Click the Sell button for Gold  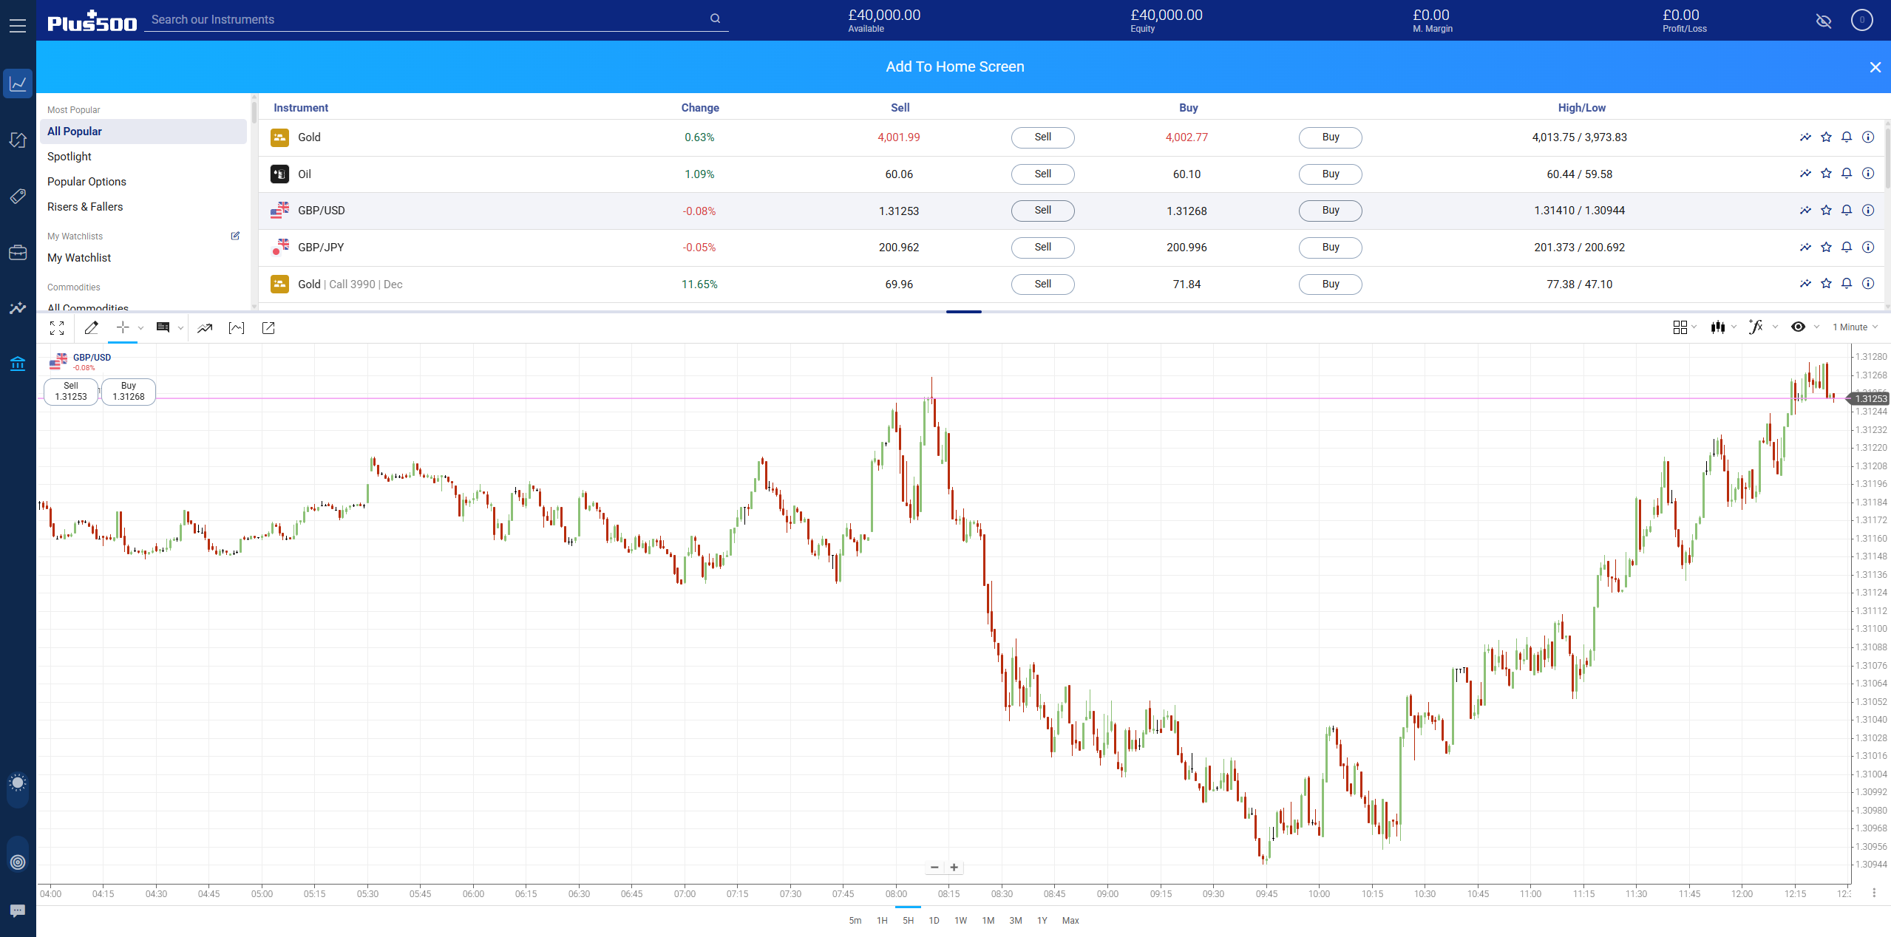coord(1042,137)
